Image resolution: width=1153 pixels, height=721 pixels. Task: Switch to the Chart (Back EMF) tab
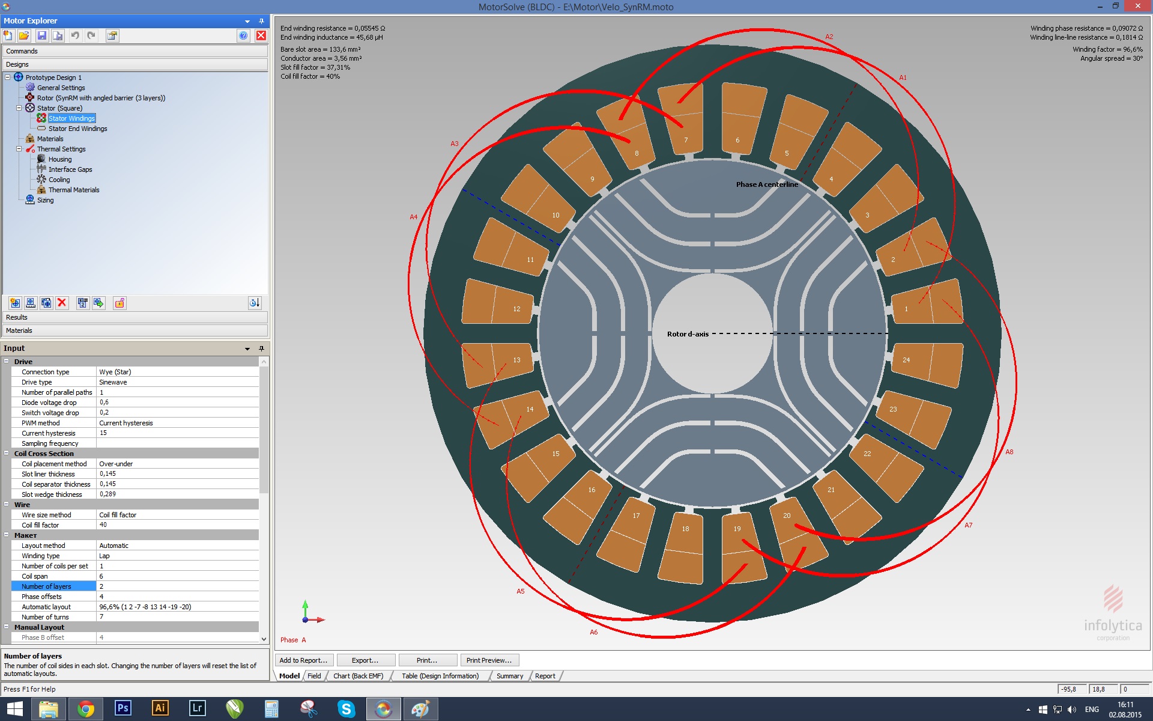tap(358, 676)
